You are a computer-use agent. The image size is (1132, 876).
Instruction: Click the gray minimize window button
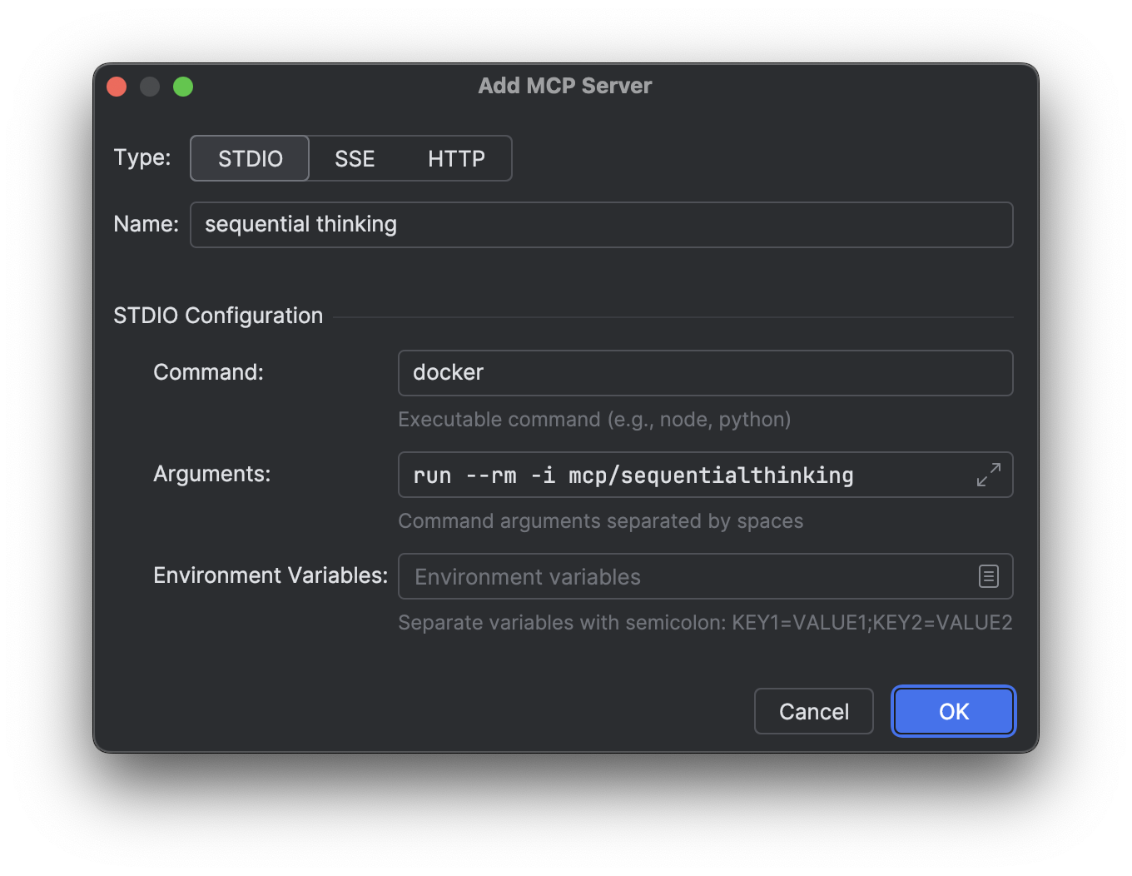click(150, 87)
